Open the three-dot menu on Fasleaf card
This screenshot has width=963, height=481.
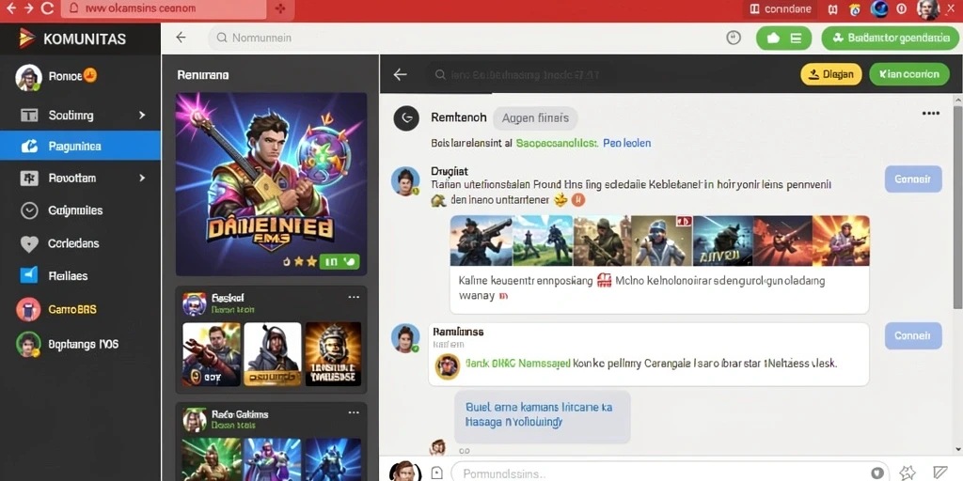pos(354,297)
